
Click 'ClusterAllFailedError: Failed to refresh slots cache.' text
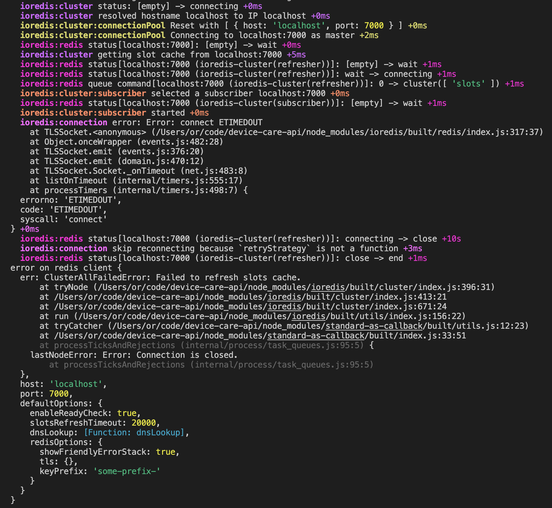pyautogui.click(x=172, y=278)
